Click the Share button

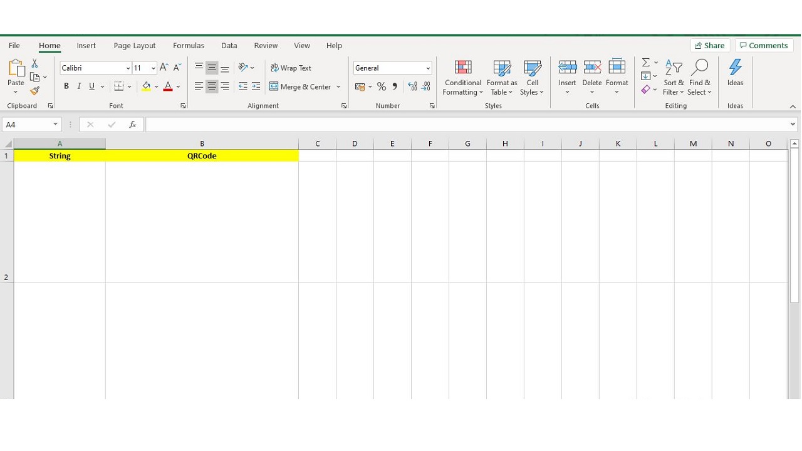point(710,46)
